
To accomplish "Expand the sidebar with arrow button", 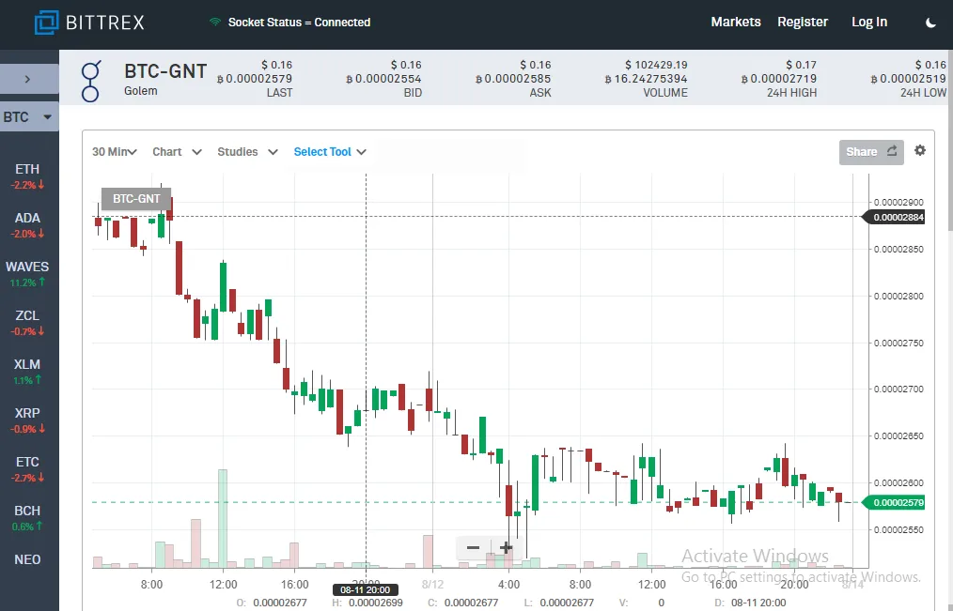I will 28,79.
